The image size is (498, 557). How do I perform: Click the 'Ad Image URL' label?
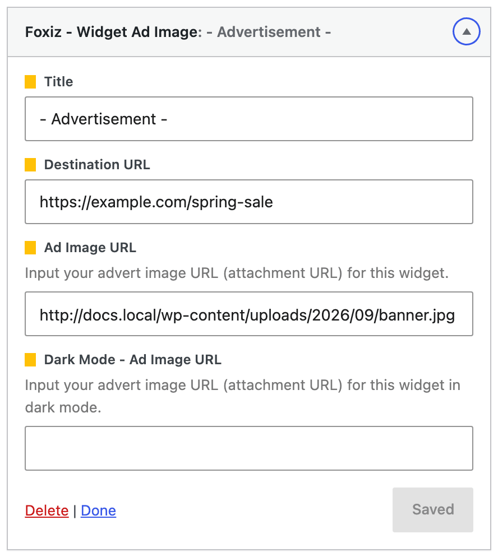(90, 248)
